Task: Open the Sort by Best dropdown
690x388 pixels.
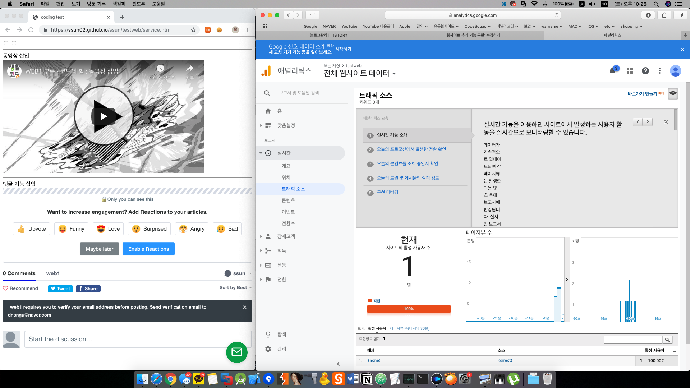Action: click(x=235, y=288)
